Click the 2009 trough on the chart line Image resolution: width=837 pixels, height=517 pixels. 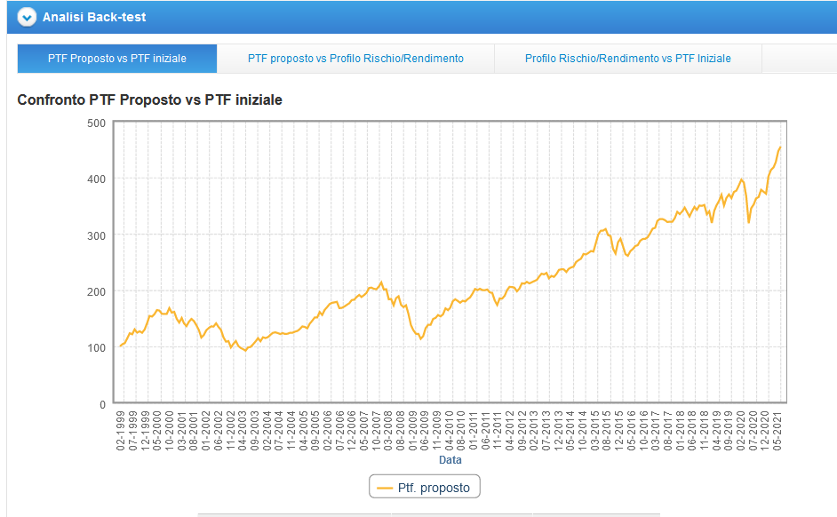pos(420,338)
